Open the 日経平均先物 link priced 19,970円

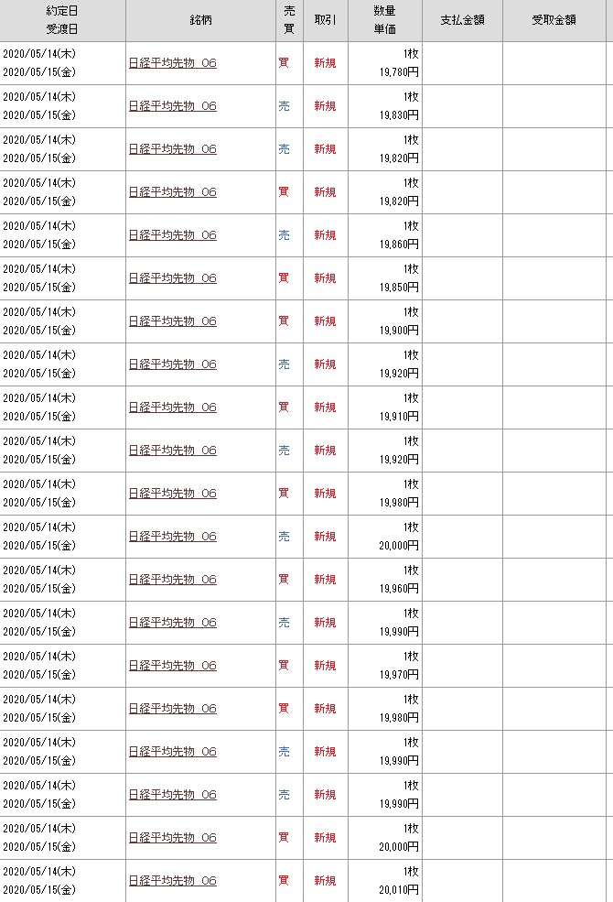pyautogui.click(x=172, y=666)
